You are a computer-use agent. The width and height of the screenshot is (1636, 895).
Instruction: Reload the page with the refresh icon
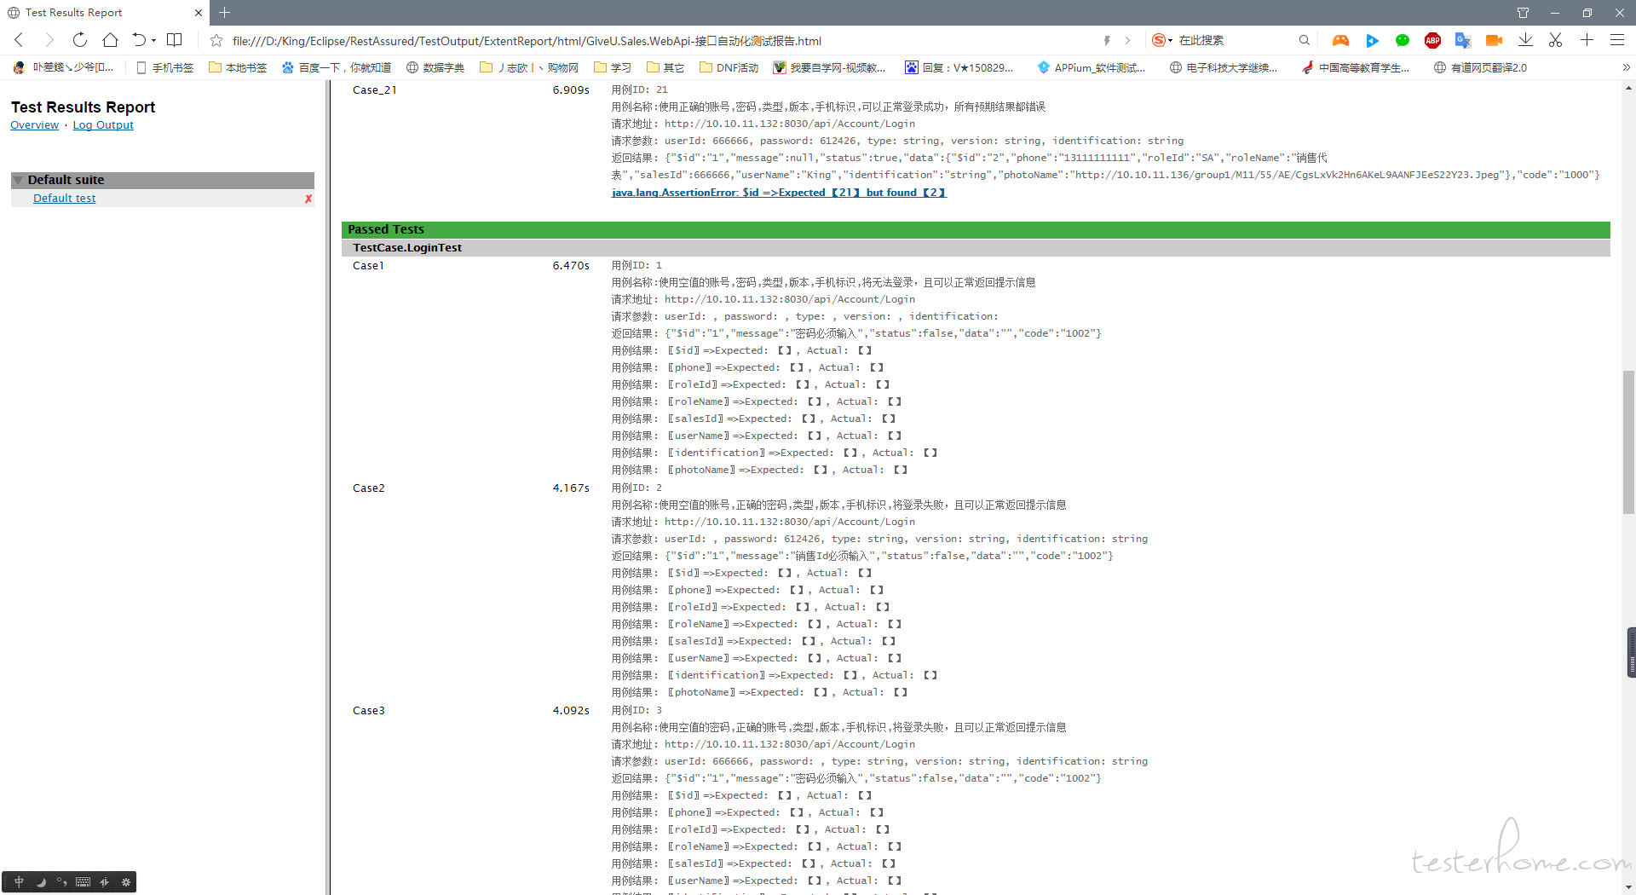tap(79, 40)
